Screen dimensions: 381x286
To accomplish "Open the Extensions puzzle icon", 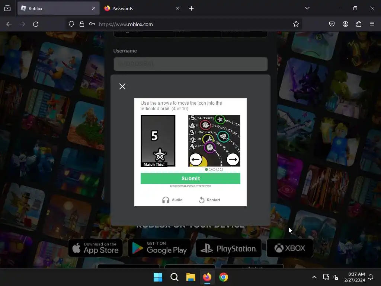I will coord(359,24).
